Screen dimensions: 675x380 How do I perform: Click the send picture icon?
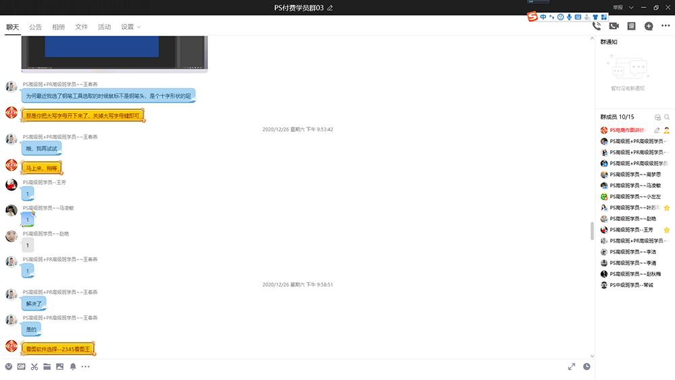click(60, 367)
